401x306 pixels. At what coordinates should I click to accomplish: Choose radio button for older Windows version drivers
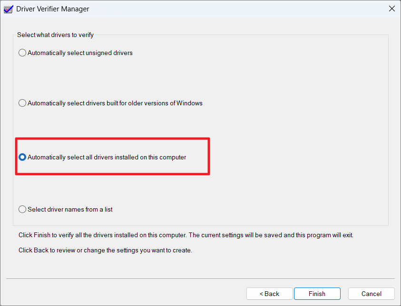[x=22, y=103]
